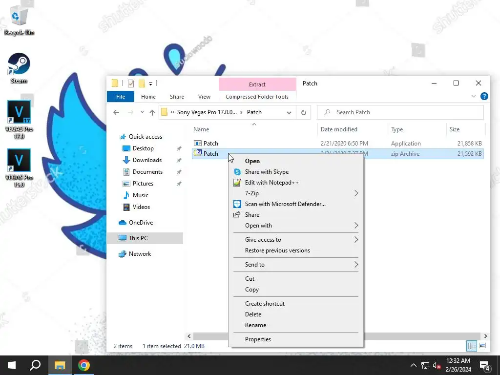Image resolution: width=500 pixels, height=375 pixels.
Task: Click the Patch breadcrumb segment
Action: click(254, 112)
